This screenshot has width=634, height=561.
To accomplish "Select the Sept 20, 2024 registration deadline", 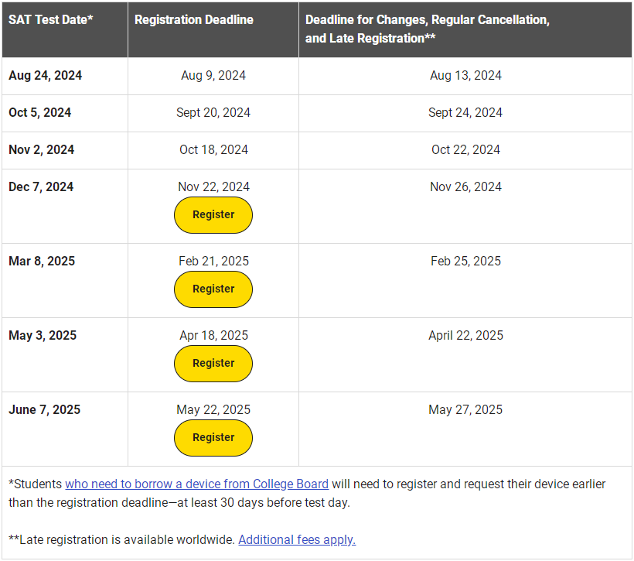I will pos(213,112).
